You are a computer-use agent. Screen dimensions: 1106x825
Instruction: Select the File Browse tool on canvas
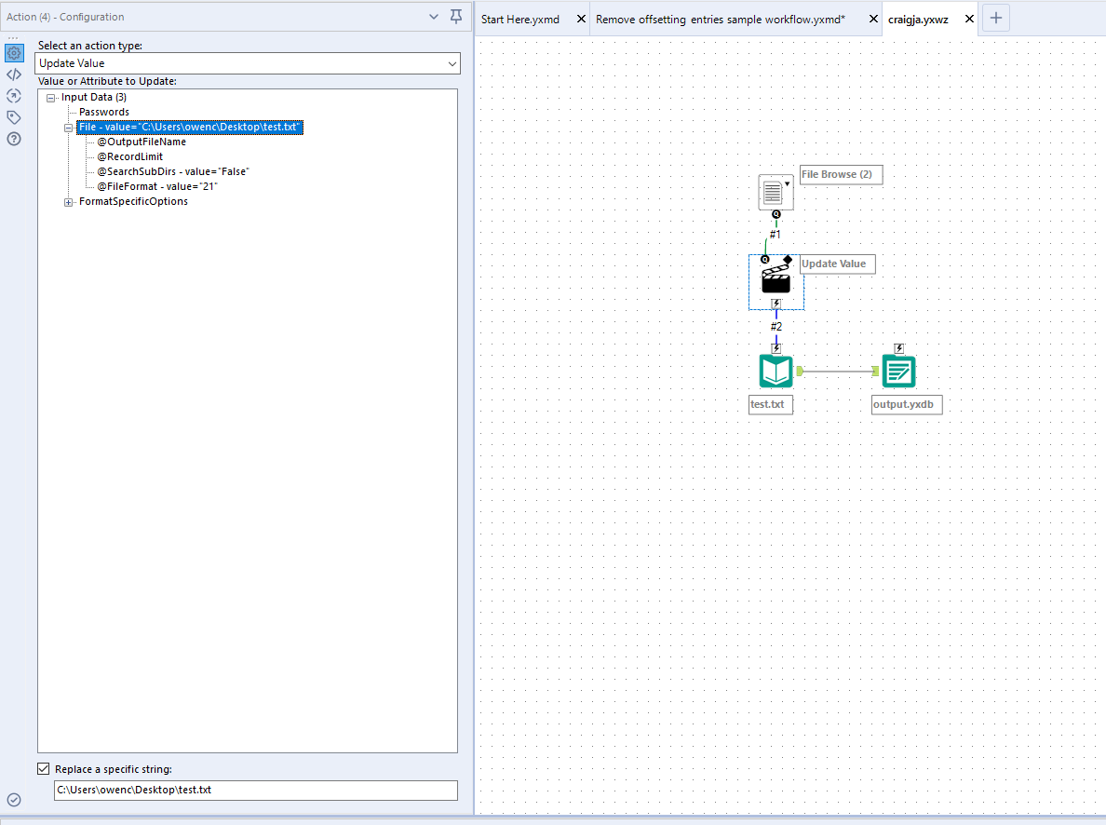(776, 192)
